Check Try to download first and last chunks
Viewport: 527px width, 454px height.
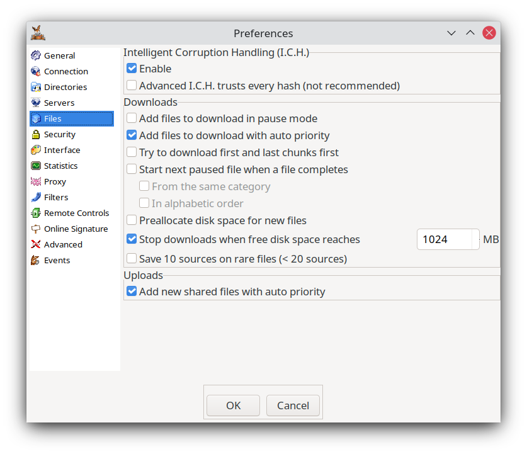[132, 152]
